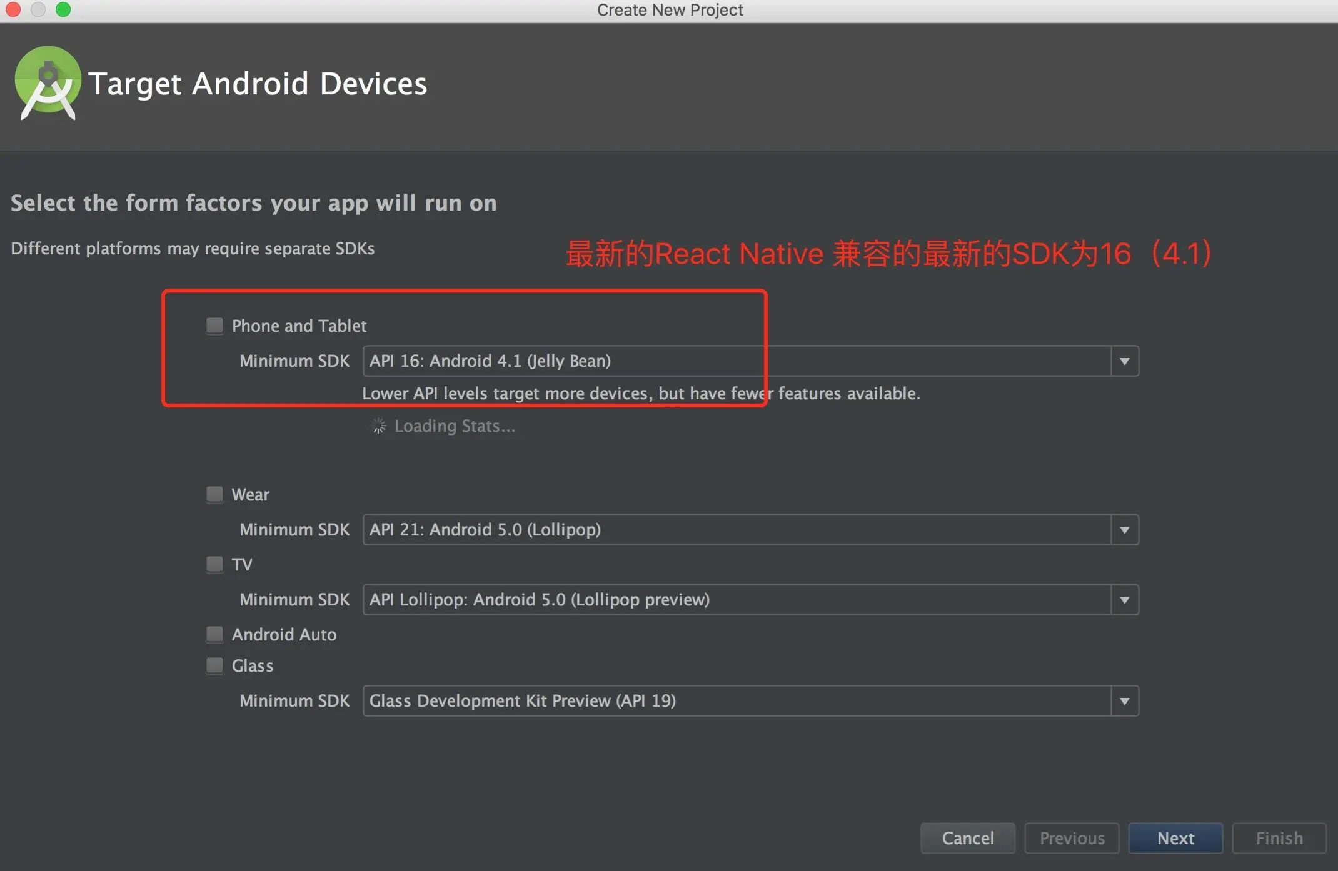
Task: Click the Loading Stats spinner icon
Action: pos(379,426)
